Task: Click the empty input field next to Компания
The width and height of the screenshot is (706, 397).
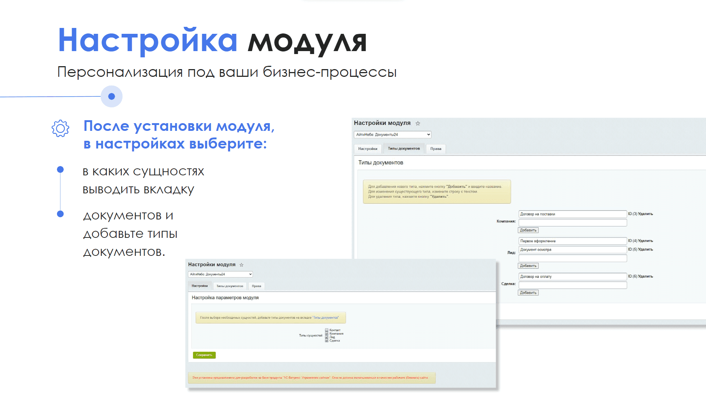Action: tap(573, 223)
